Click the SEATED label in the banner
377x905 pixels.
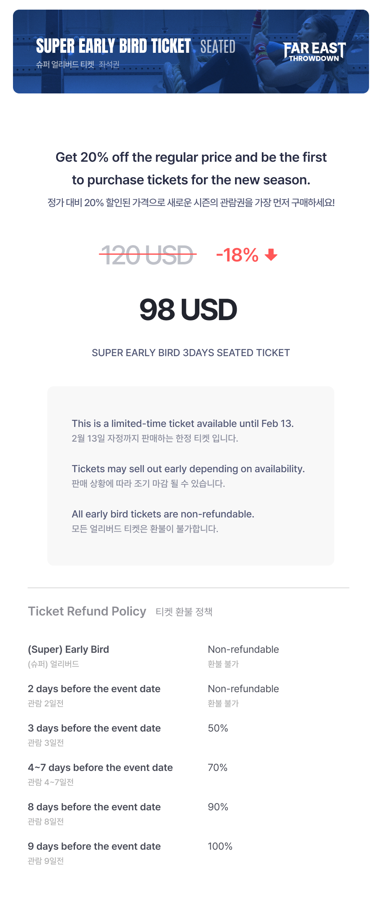pos(218,47)
